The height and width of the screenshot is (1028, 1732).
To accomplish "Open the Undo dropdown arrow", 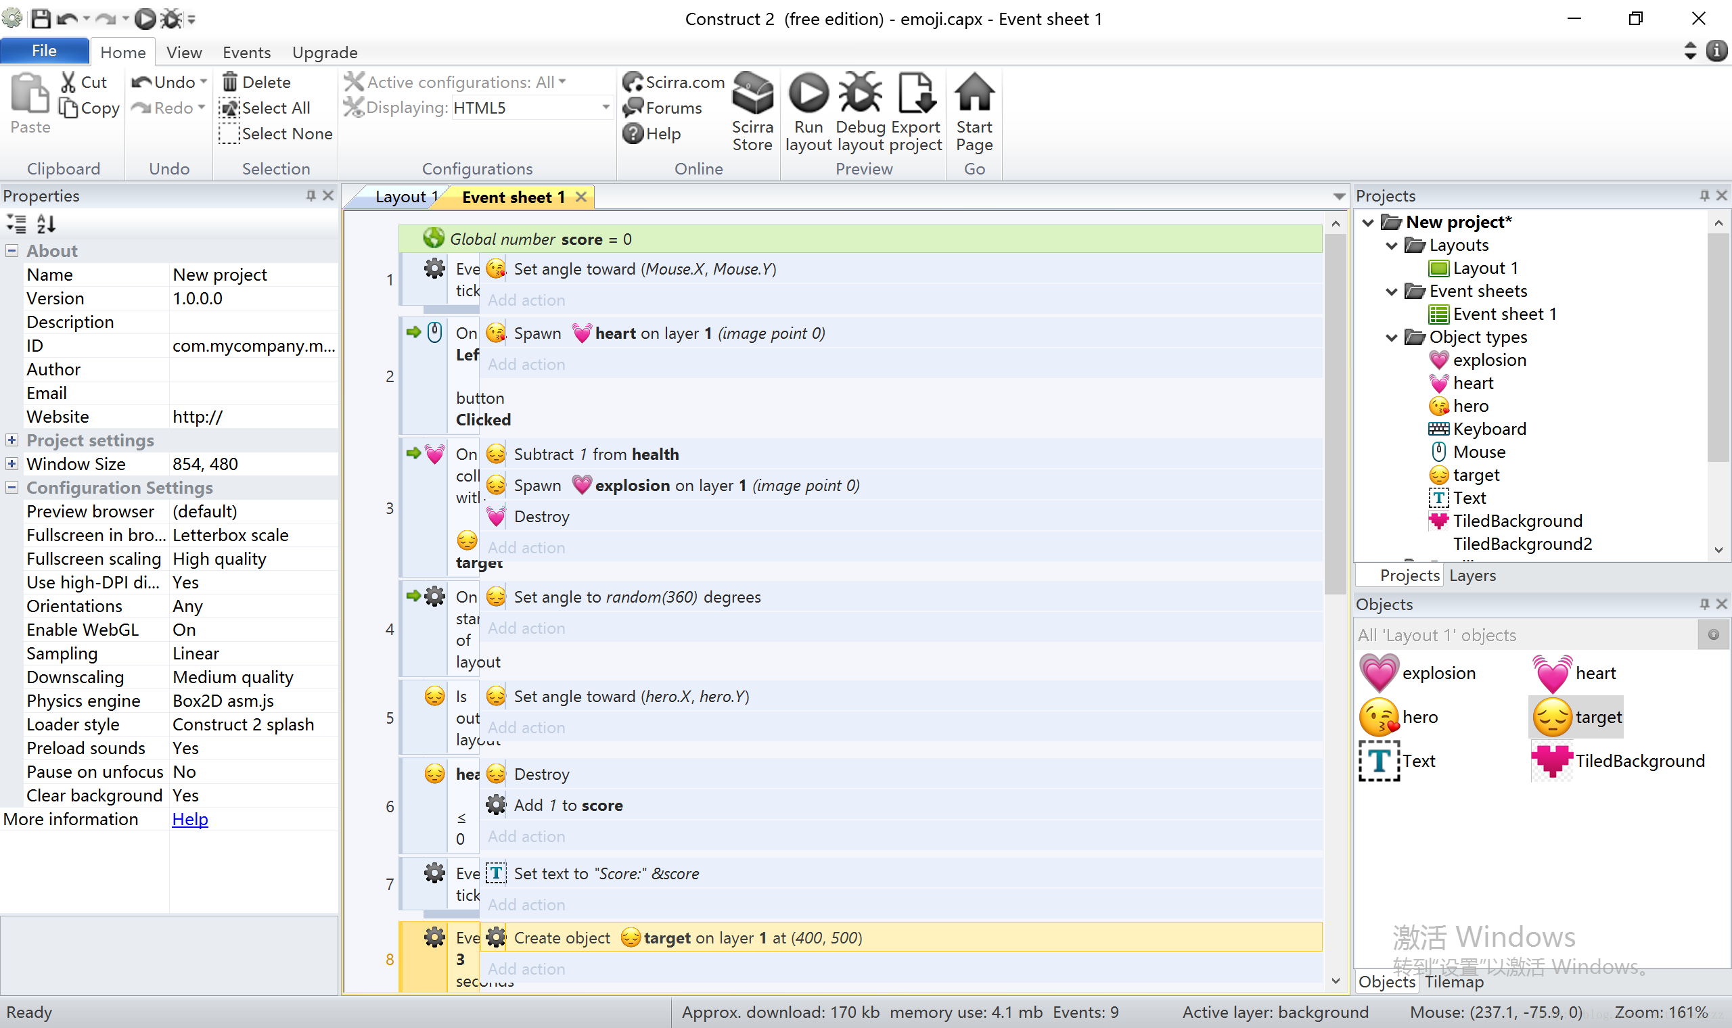I will (x=203, y=82).
